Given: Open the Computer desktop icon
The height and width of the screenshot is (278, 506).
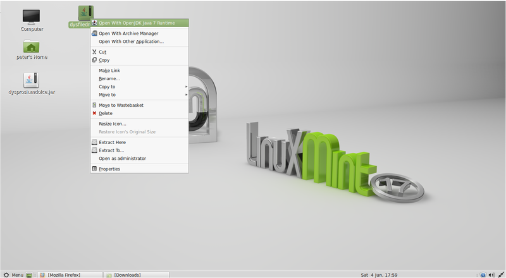Looking at the screenshot, I should pyautogui.click(x=31, y=20).
